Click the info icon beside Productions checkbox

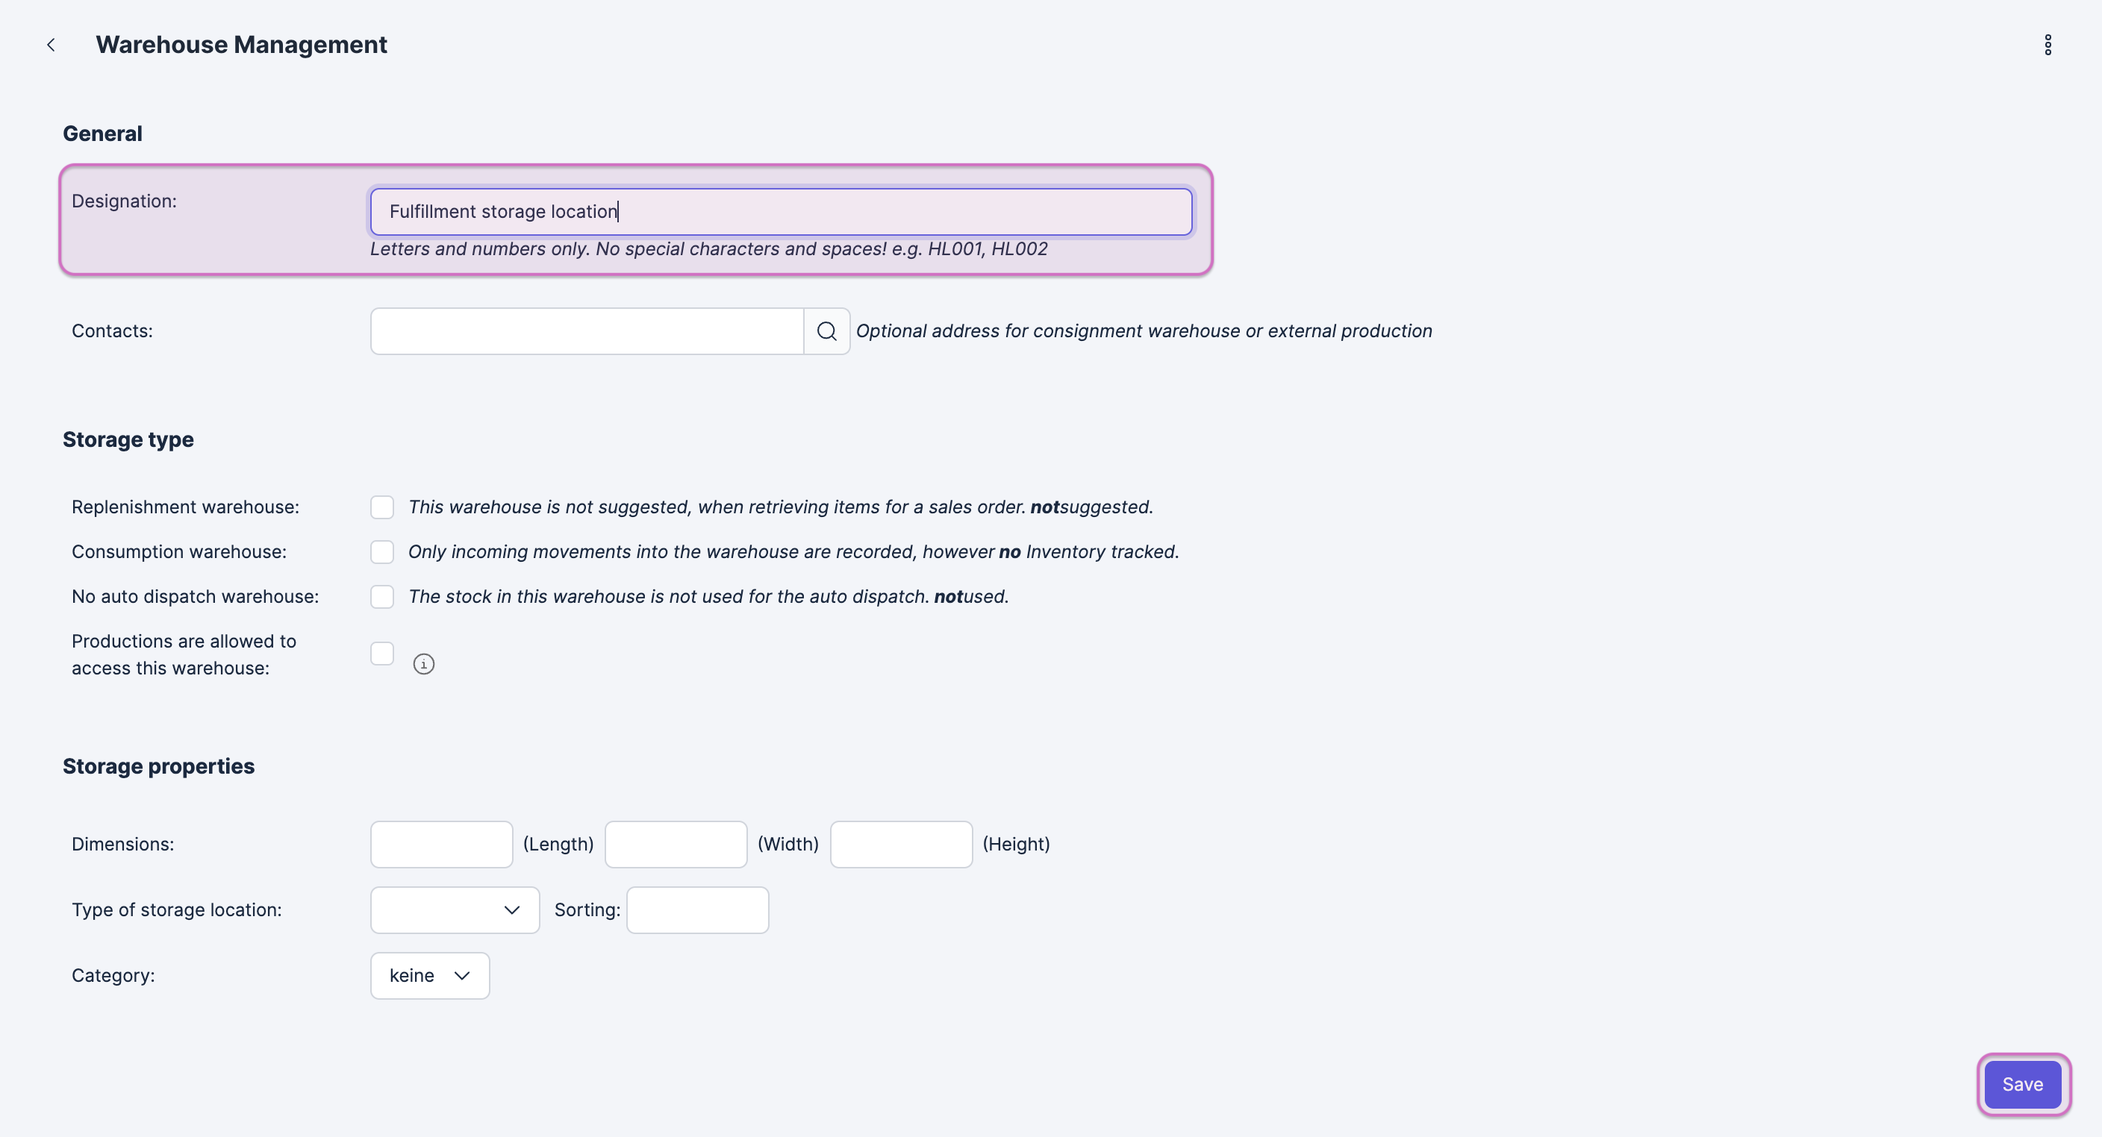point(423,664)
